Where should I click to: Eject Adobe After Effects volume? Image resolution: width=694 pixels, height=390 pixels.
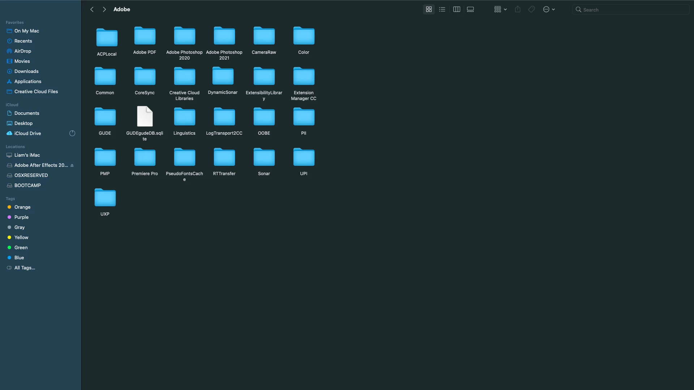pos(72,165)
